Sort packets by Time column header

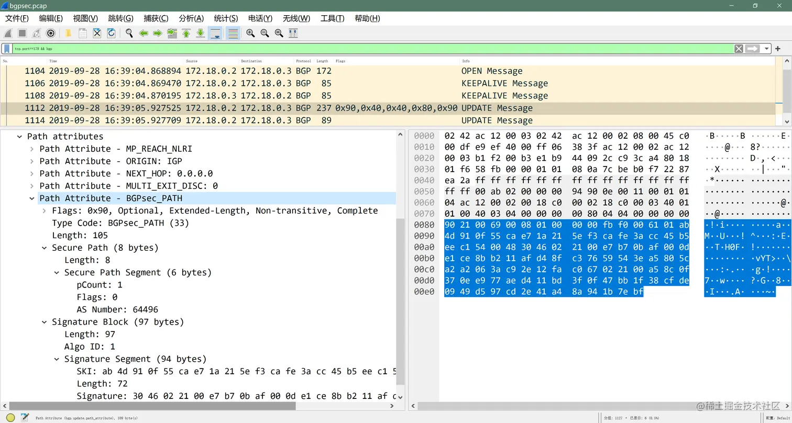pyautogui.click(x=116, y=61)
